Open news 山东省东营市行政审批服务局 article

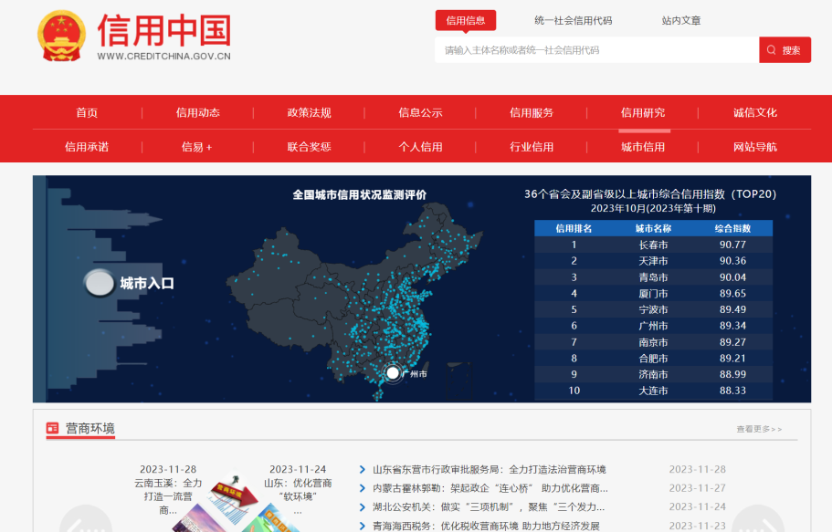[490, 469]
